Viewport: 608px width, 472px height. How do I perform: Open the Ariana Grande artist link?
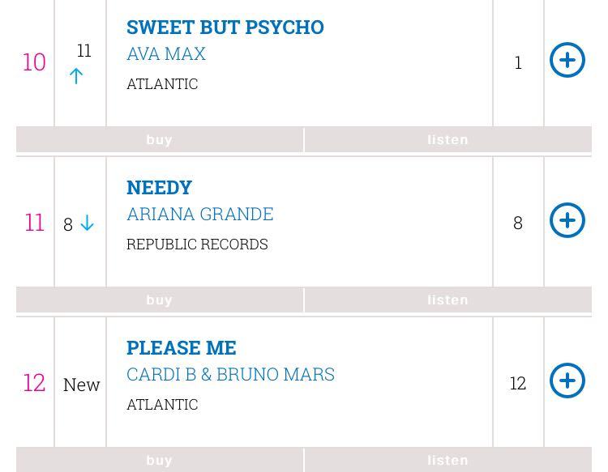coord(199,214)
